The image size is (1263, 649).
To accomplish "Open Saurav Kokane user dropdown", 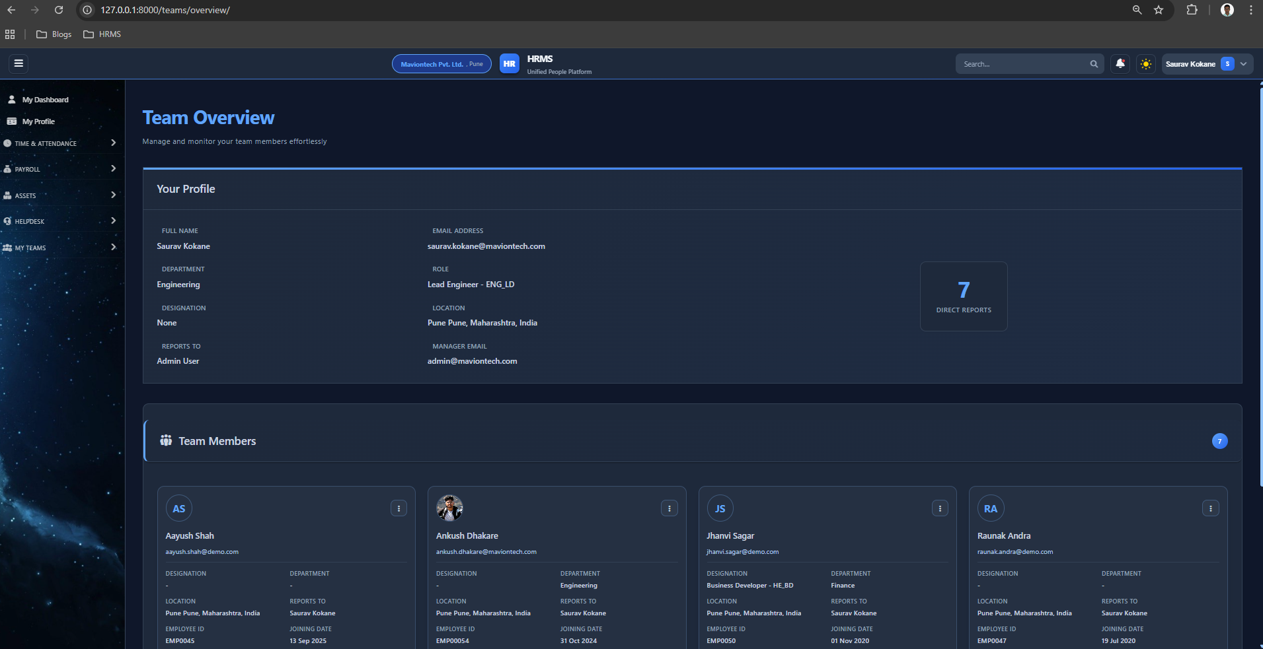I will click(x=1206, y=64).
